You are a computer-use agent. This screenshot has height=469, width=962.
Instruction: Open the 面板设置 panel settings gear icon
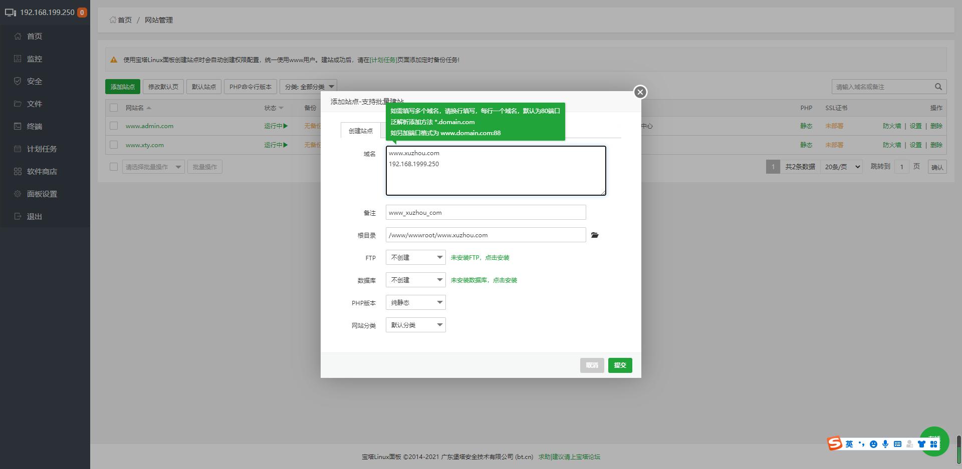point(18,194)
